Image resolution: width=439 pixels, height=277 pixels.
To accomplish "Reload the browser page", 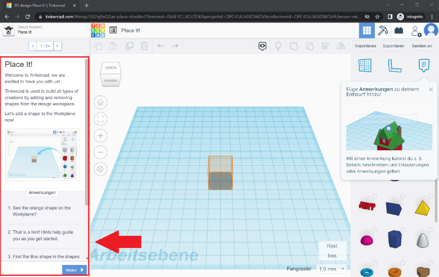I will (27, 17).
